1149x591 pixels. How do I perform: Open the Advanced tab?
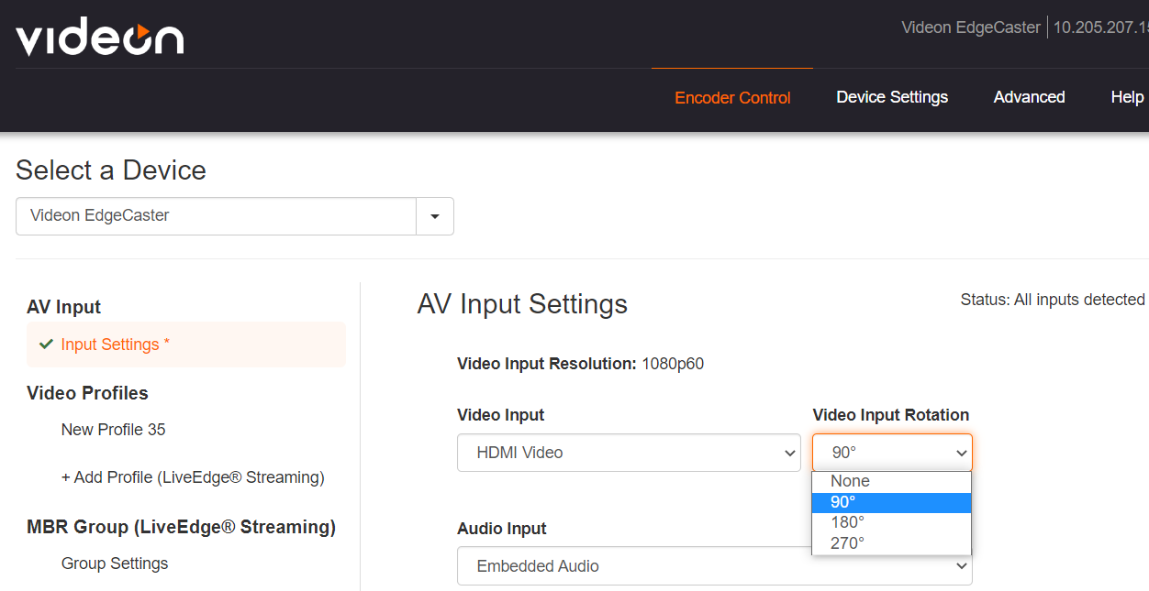point(1029,97)
